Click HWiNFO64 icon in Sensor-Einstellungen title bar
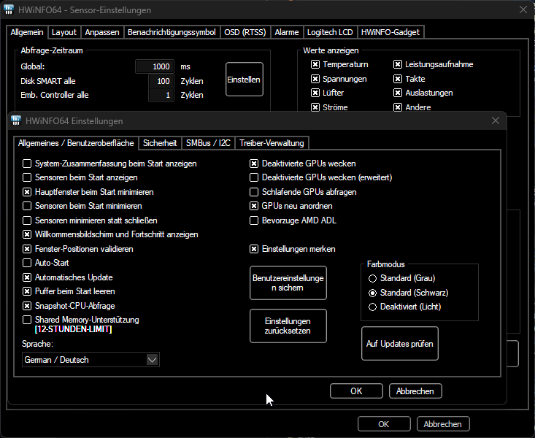This screenshot has height=438, width=535. coord(9,9)
